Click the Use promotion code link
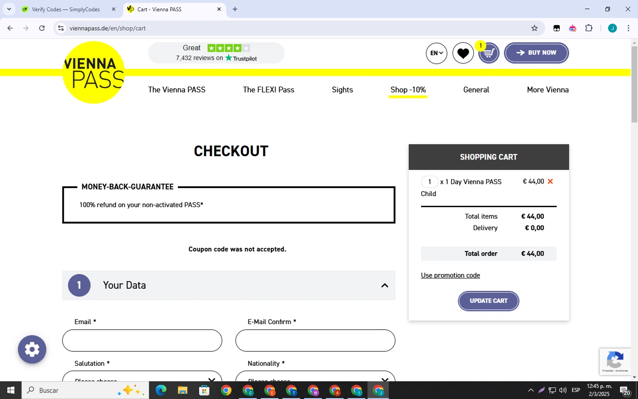638x399 pixels. [450, 275]
